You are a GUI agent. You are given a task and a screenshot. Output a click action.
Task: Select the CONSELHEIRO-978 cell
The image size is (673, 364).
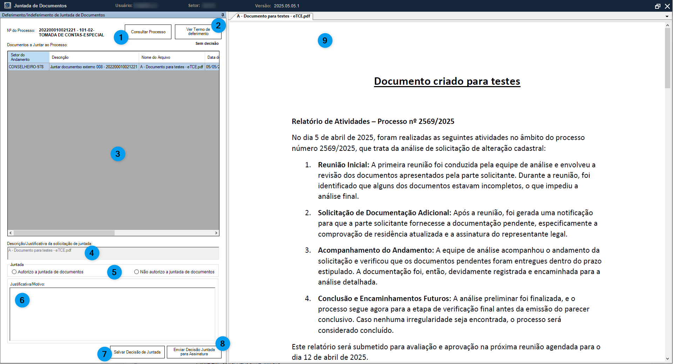(28, 67)
